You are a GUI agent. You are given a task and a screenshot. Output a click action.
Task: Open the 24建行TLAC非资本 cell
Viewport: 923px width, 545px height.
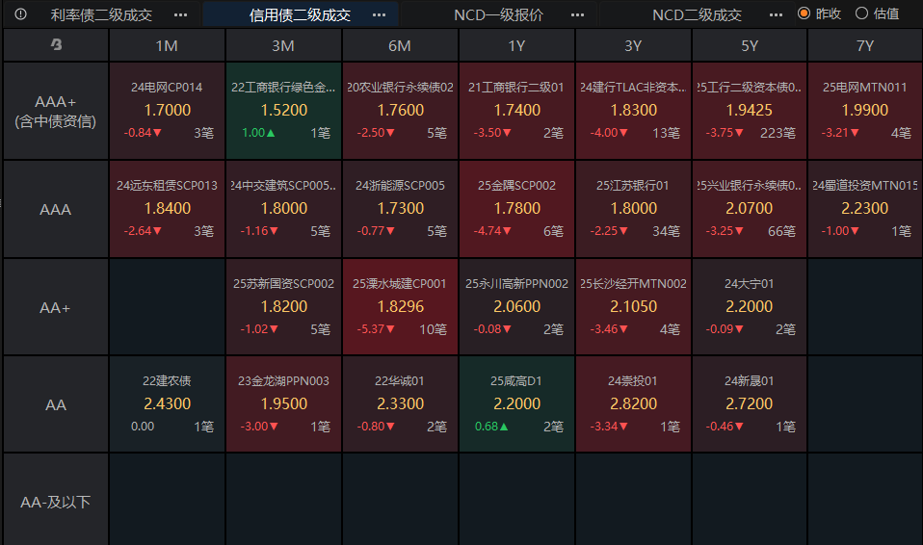pos(633,111)
